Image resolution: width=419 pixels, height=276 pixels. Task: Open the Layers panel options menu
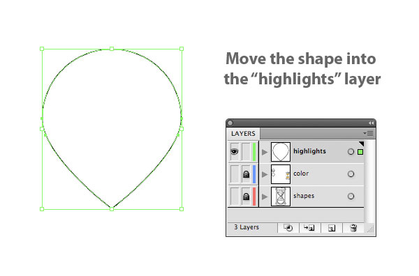click(x=368, y=133)
